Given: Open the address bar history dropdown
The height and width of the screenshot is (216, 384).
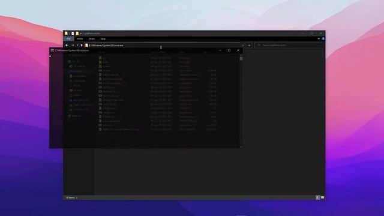Looking at the screenshot, I should [x=243, y=46].
